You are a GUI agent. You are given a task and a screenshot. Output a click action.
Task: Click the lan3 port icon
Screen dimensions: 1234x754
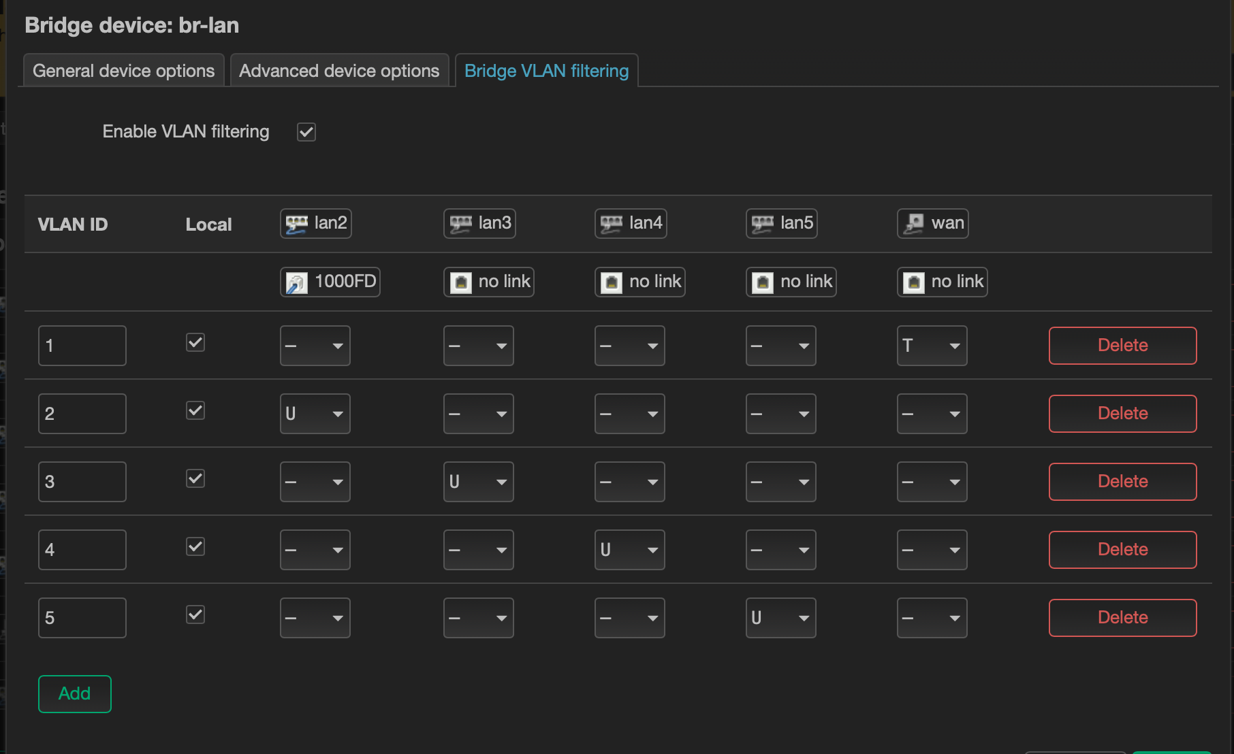click(460, 224)
